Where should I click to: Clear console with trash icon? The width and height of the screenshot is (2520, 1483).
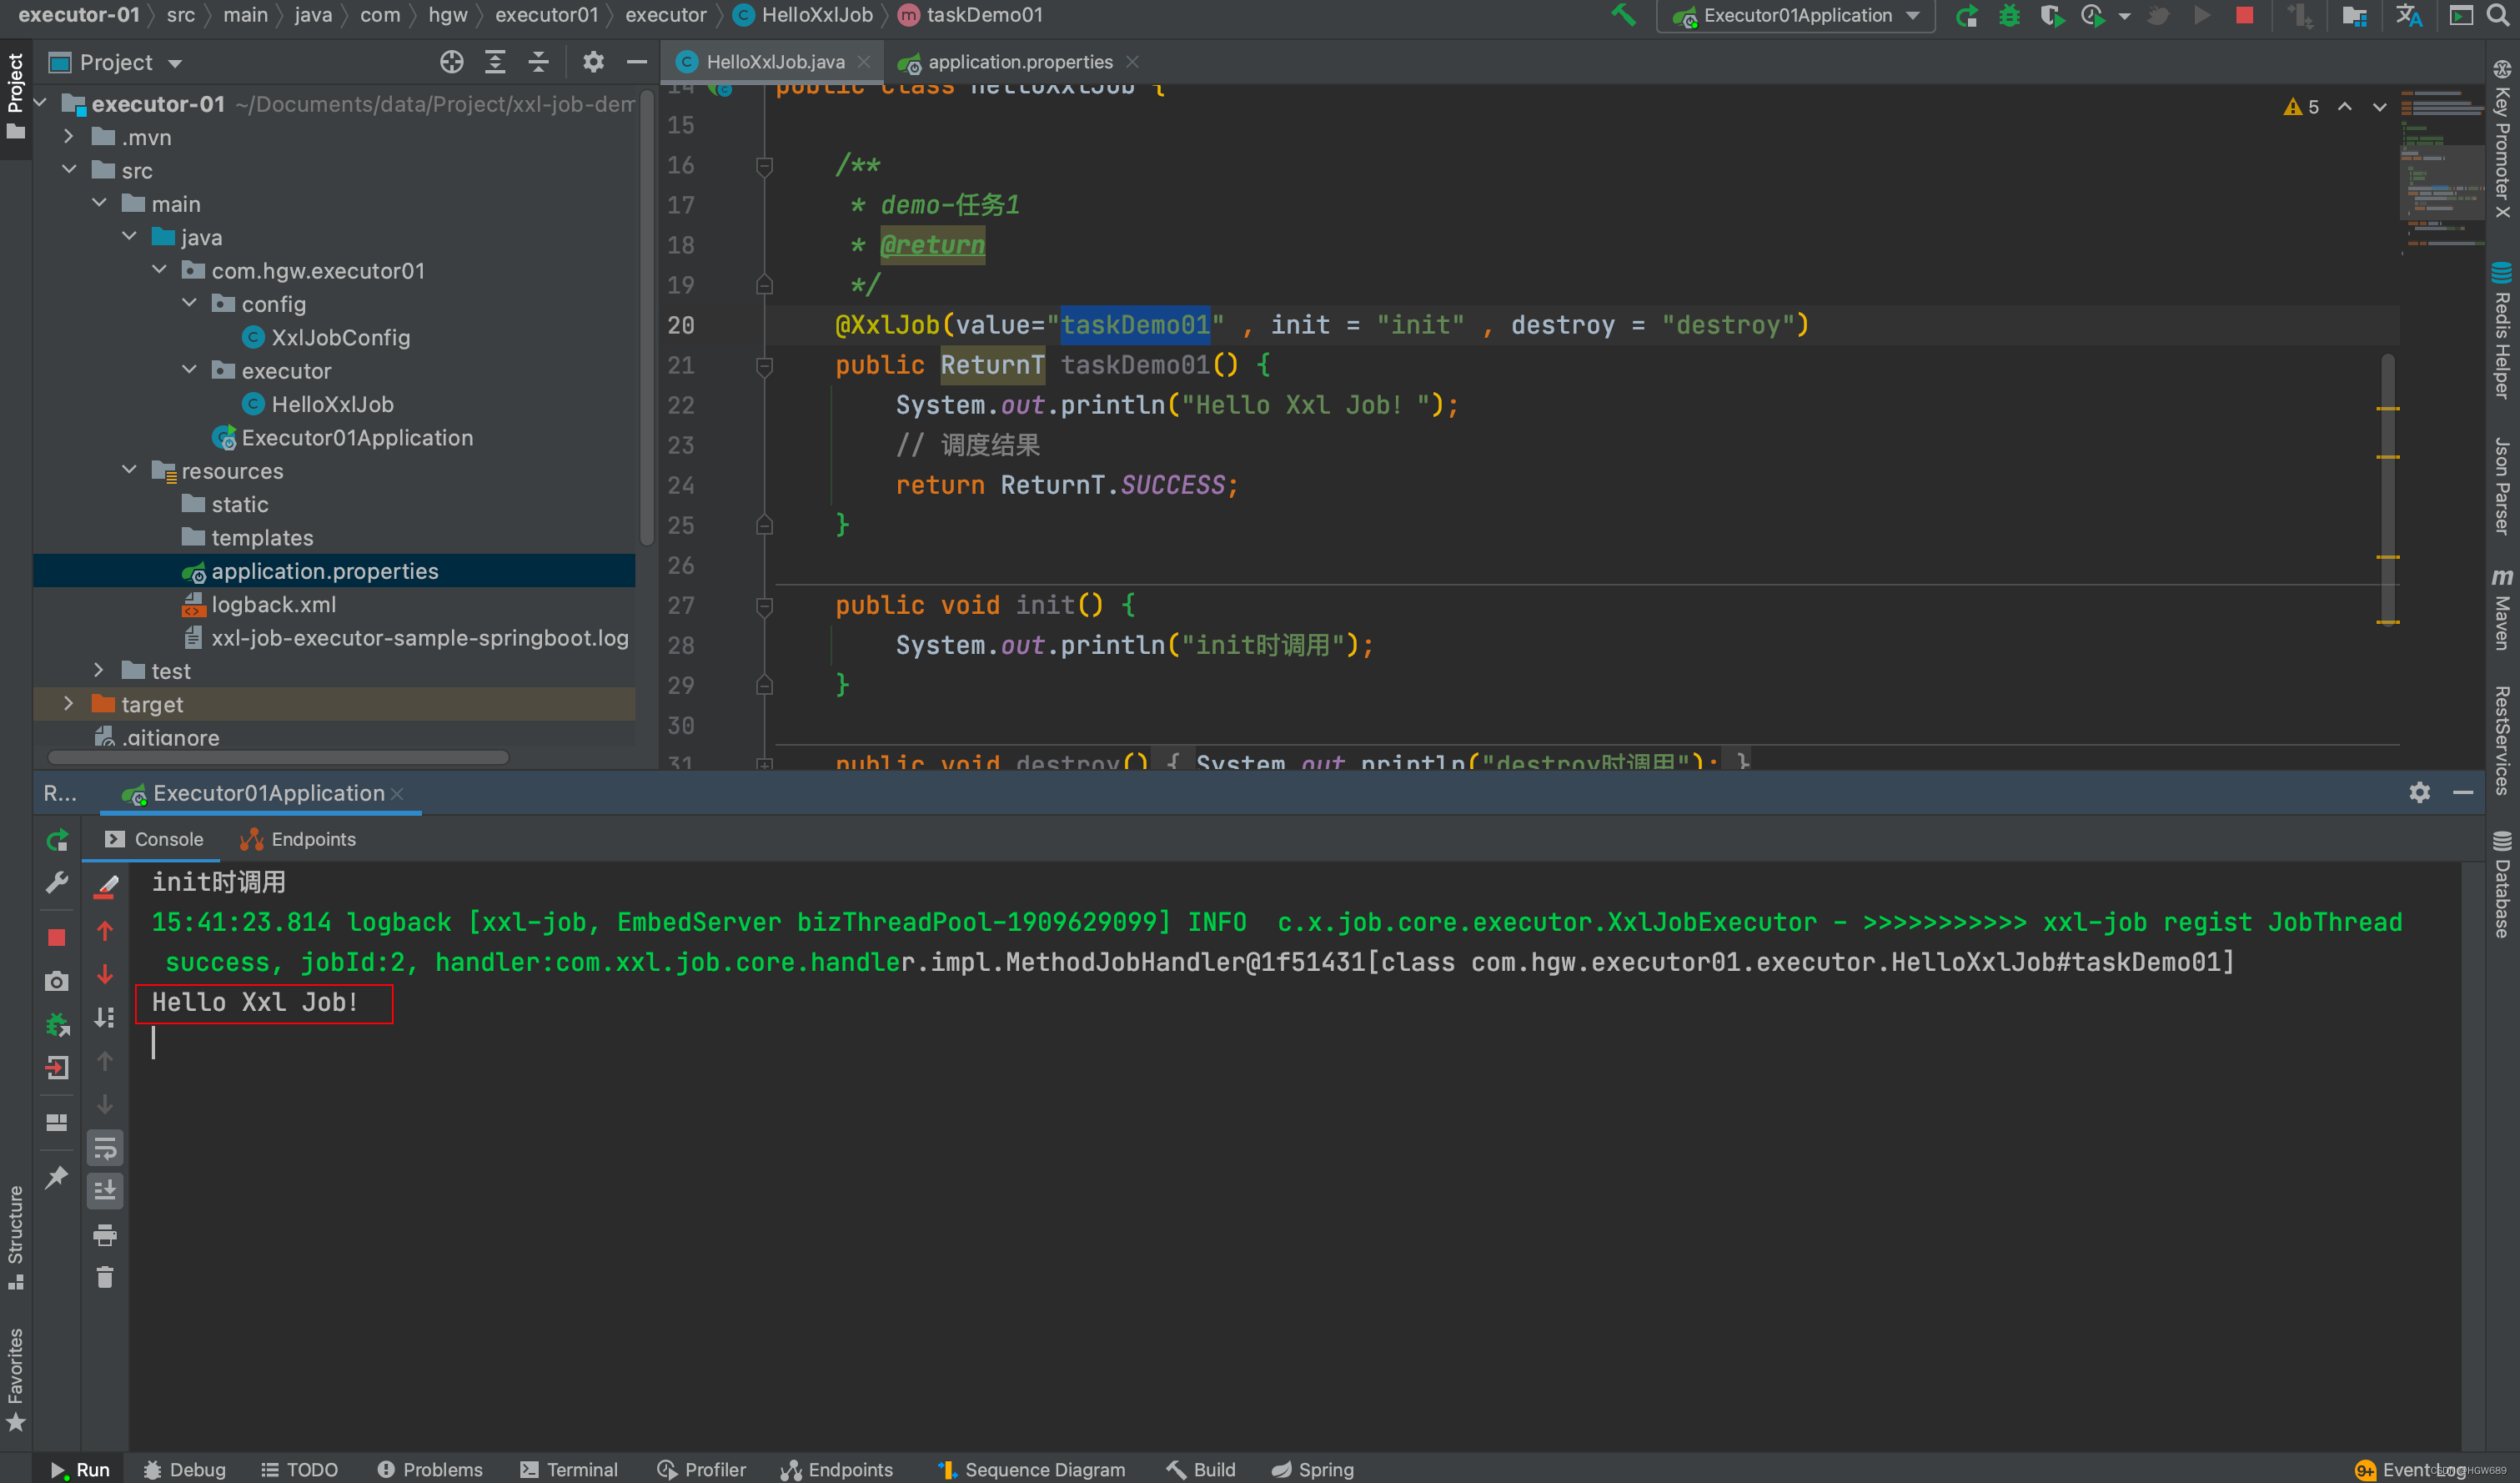(x=105, y=1277)
